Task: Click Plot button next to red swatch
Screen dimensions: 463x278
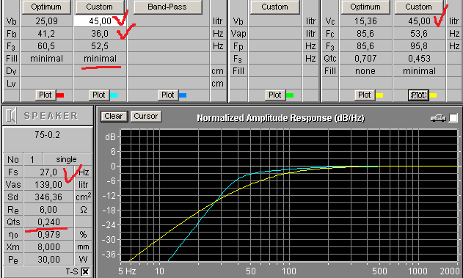Action: 45,95
